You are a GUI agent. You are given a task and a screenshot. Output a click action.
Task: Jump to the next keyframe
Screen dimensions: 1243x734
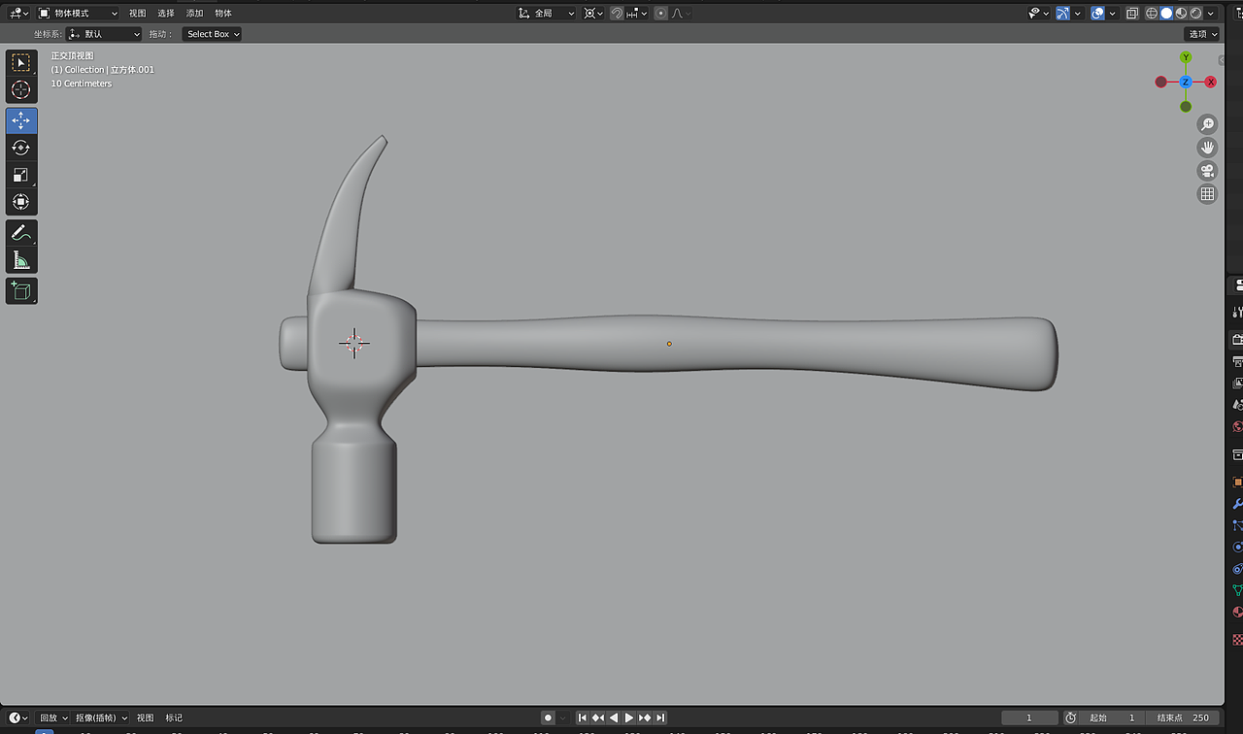point(645,717)
